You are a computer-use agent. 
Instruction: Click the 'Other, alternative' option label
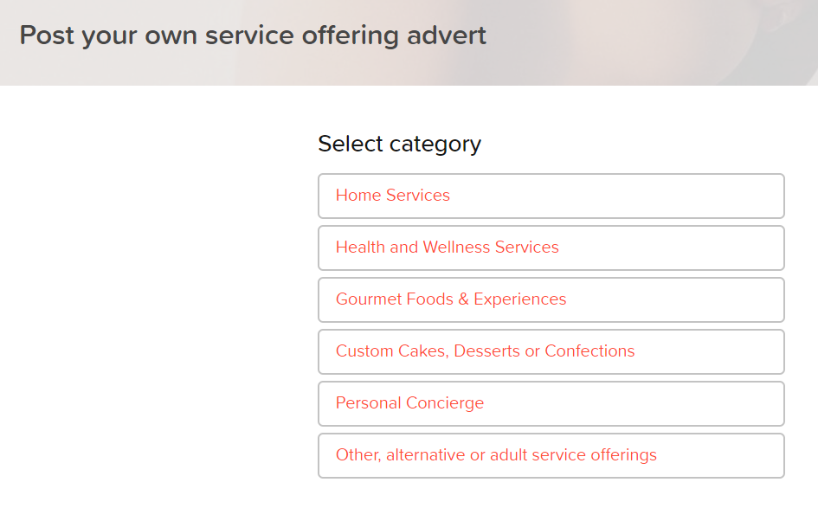tap(496, 454)
